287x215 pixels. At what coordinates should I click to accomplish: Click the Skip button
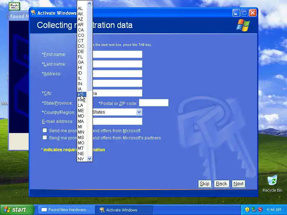pyautogui.click(x=204, y=184)
